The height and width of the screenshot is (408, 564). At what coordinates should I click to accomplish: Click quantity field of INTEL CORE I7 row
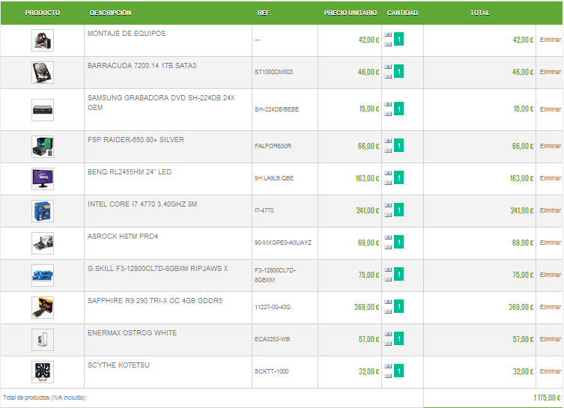pyautogui.click(x=398, y=210)
